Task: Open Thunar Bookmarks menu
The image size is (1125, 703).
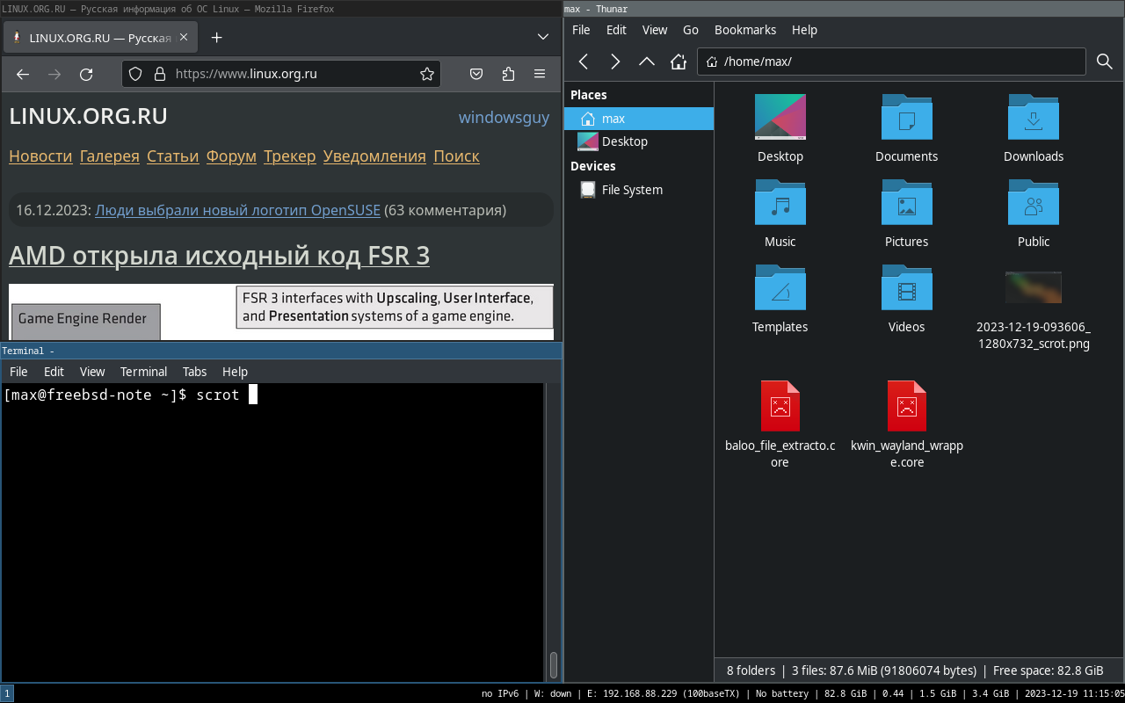Action: [745, 30]
